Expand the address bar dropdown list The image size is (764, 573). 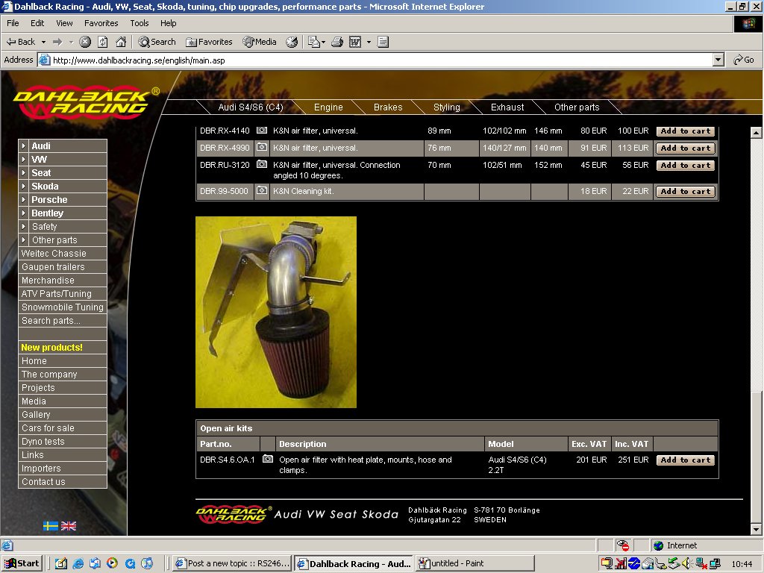tap(718, 60)
